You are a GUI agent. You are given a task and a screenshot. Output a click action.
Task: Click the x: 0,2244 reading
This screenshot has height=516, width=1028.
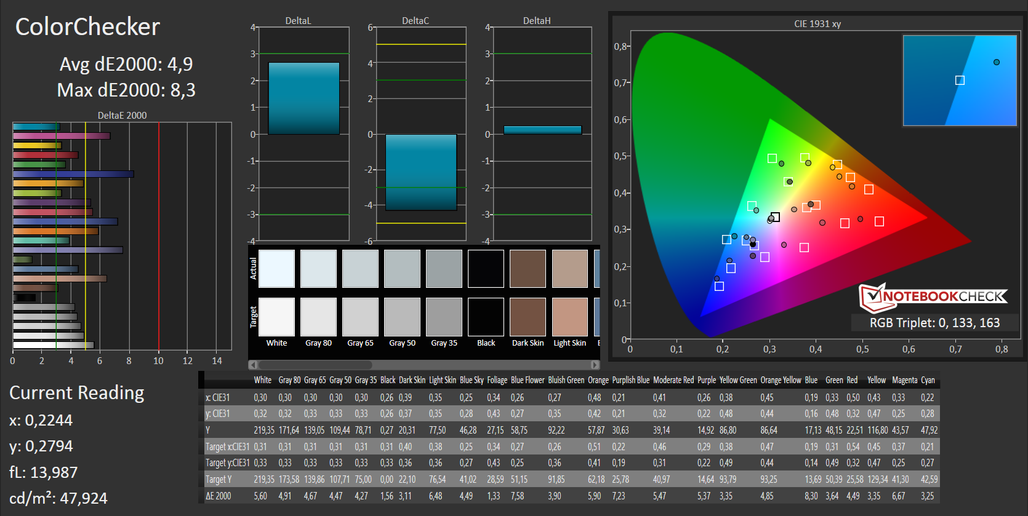point(41,421)
